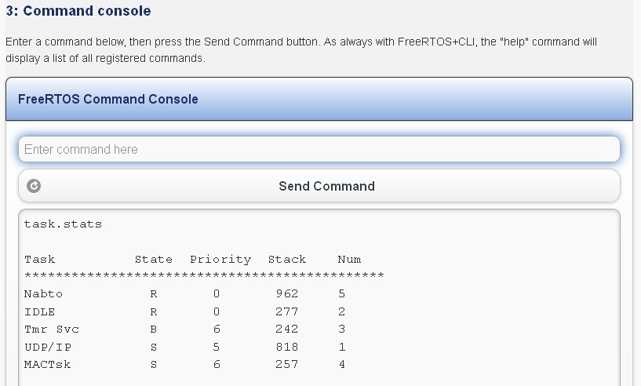Click the refresh icon on Send Command button
The width and height of the screenshot is (641, 386).
34,186
